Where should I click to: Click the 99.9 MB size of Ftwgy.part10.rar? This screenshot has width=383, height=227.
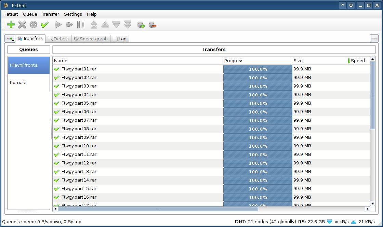pyautogui.click(x=302, y=146)
